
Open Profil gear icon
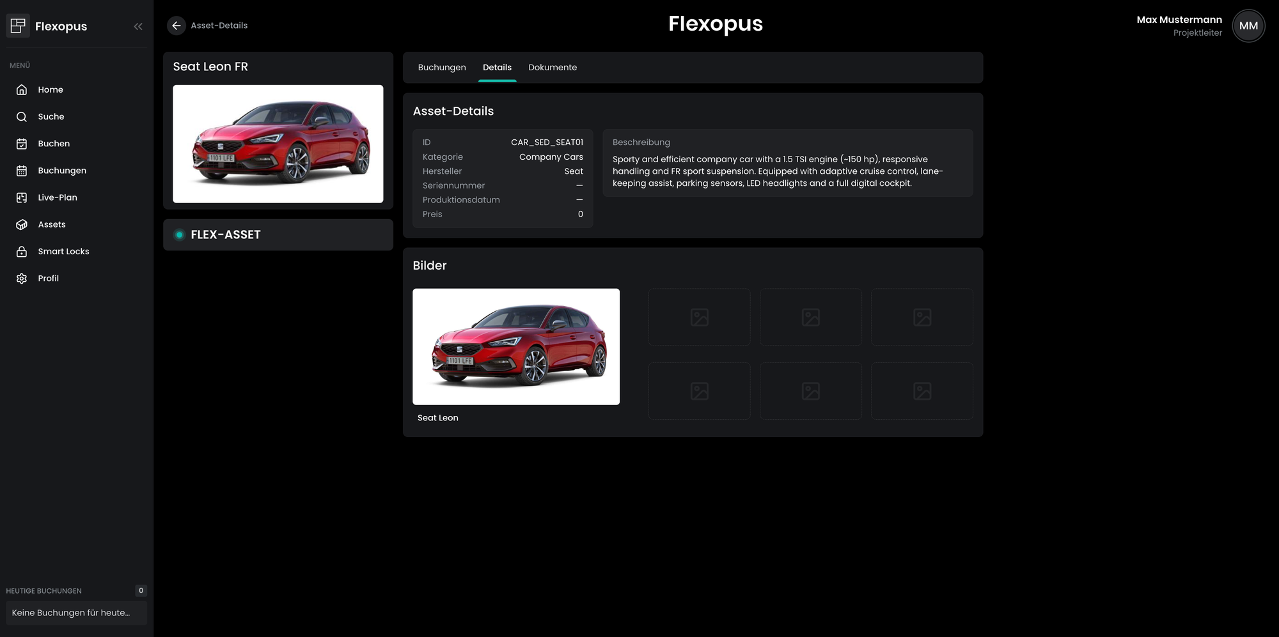click(x=22, y=279)
